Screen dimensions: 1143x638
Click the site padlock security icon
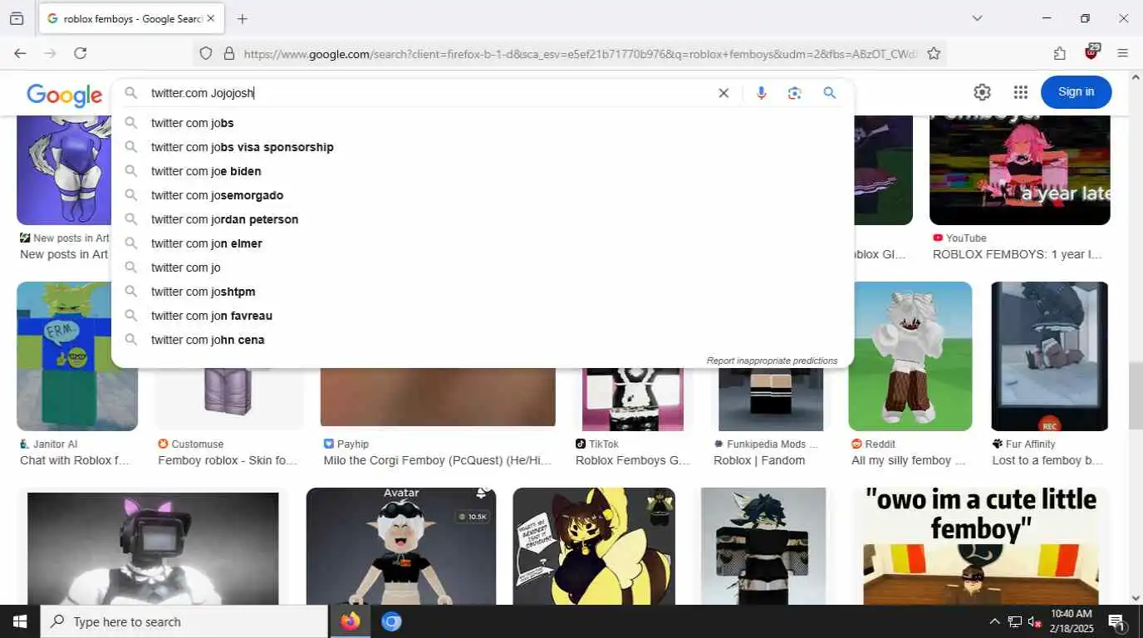coord(229,54)
